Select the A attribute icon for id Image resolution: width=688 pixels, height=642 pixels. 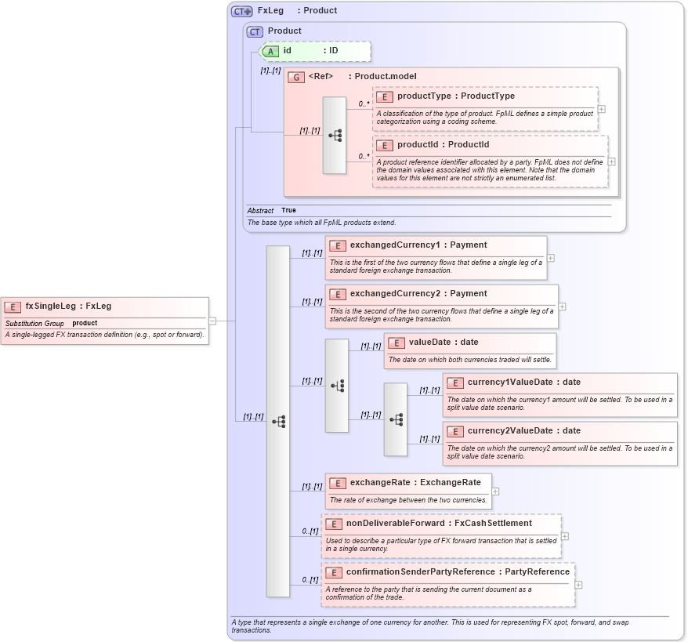[270, 51]
